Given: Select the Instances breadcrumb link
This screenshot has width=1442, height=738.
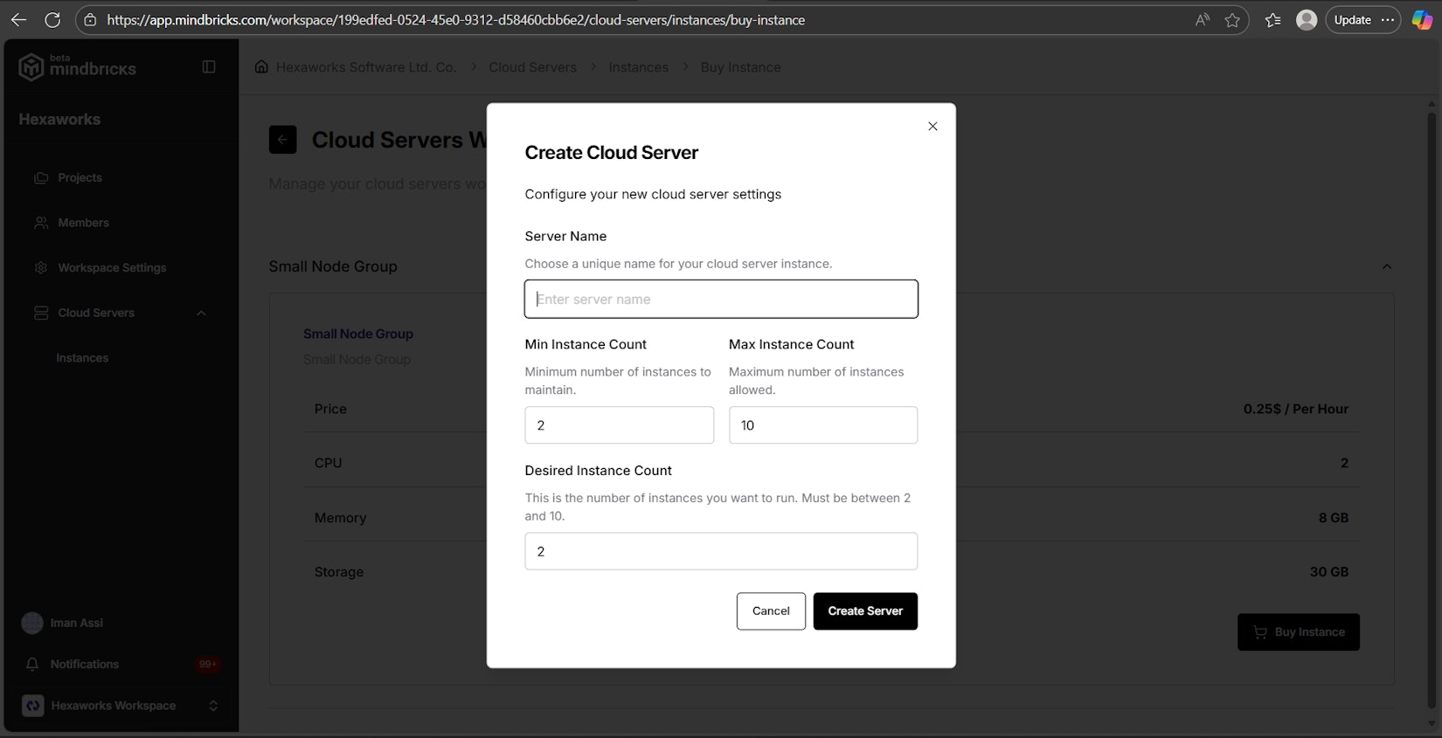Looking at the screenshot, I should tap(638, 67).
